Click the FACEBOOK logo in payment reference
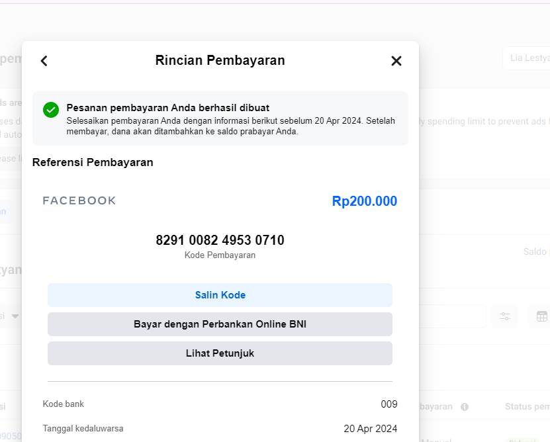Screen dimensions: 550x442 point(79,200)
